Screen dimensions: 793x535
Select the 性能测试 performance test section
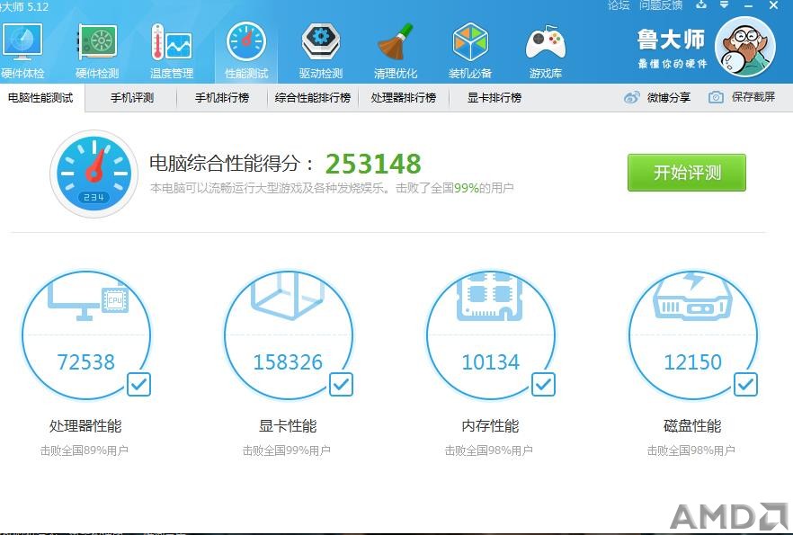point(246,51)
